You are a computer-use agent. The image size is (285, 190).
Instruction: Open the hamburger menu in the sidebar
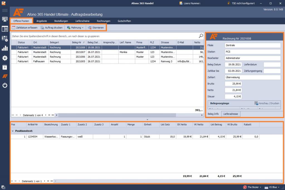click(x=5, y=10)
